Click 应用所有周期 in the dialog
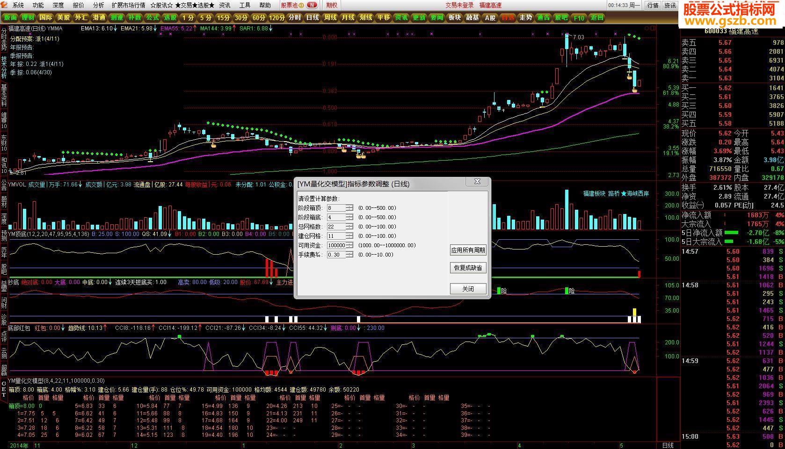Screen dimensions: 785x449 click(468, 250)
